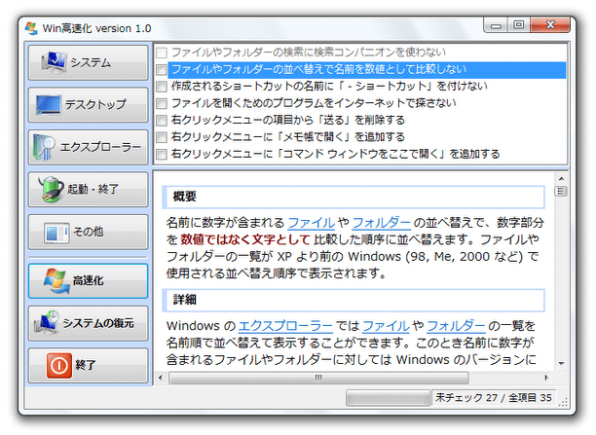This screenshot has width=596, height=435.
Task: Click the red power icon for 終了
Action: pos(58,366)
